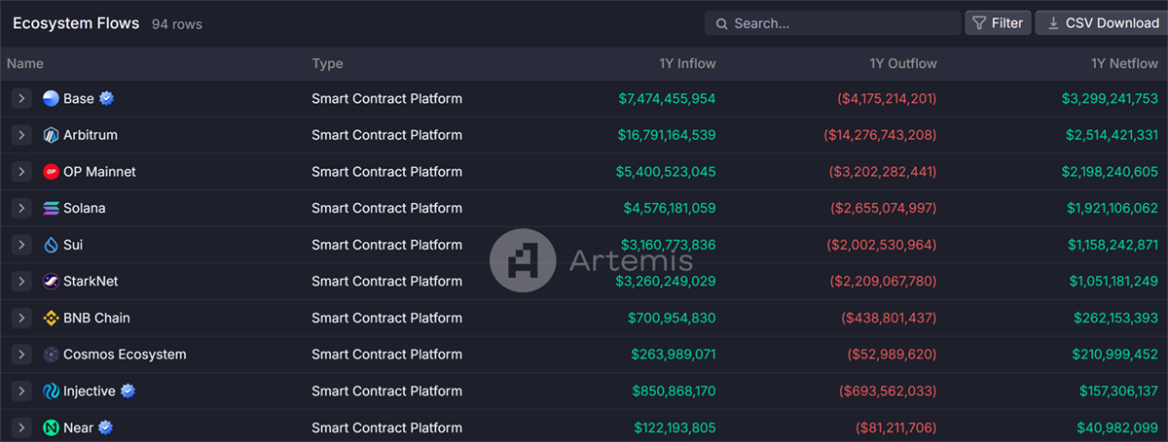Screen dimensions: 1168x442
Task: Expand the Base row
Action: coord(21,98)
